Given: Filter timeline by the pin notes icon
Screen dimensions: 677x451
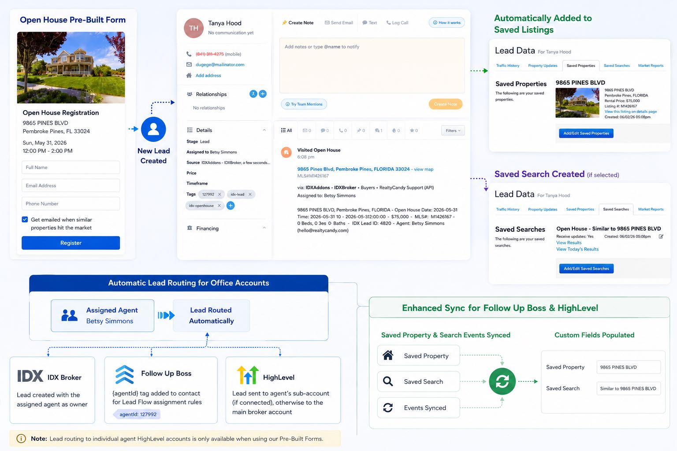Looking at the screenshot, I should click(361, 130).
